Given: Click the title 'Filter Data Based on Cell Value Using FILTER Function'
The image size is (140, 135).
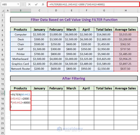Looking at the screenshot, I should (x=74, y=19).
